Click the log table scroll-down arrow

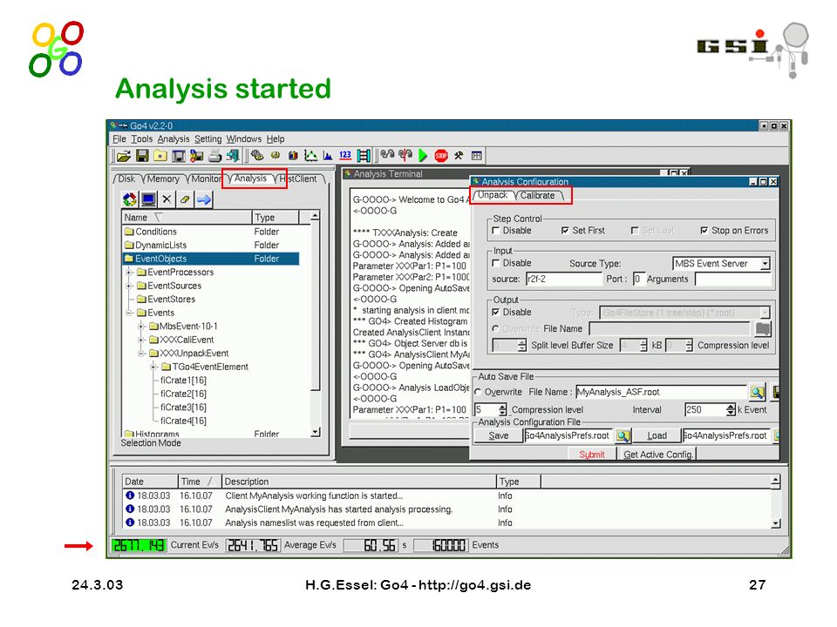pos(776,523)
